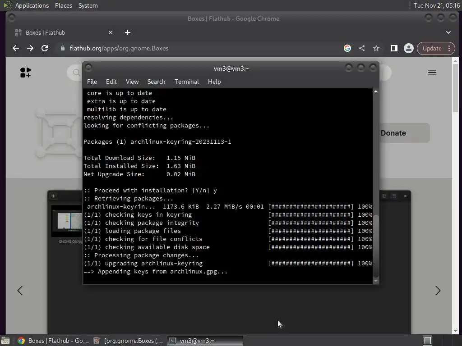Viewport: 462px width, 346px height.
Task: Open terminal View menu
Action: pos(132,82)
